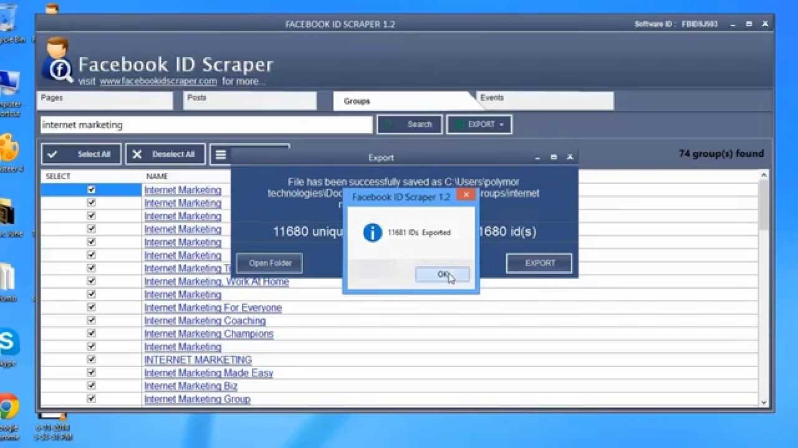798x448 pixels.
Task: Open the EXPORT dropdown menu
Action: pos(479,124)
